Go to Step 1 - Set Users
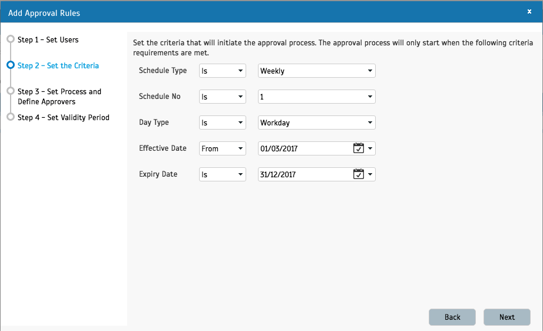Image resolution: width=543 pixels, height=331 pixels. click(48, 40)
